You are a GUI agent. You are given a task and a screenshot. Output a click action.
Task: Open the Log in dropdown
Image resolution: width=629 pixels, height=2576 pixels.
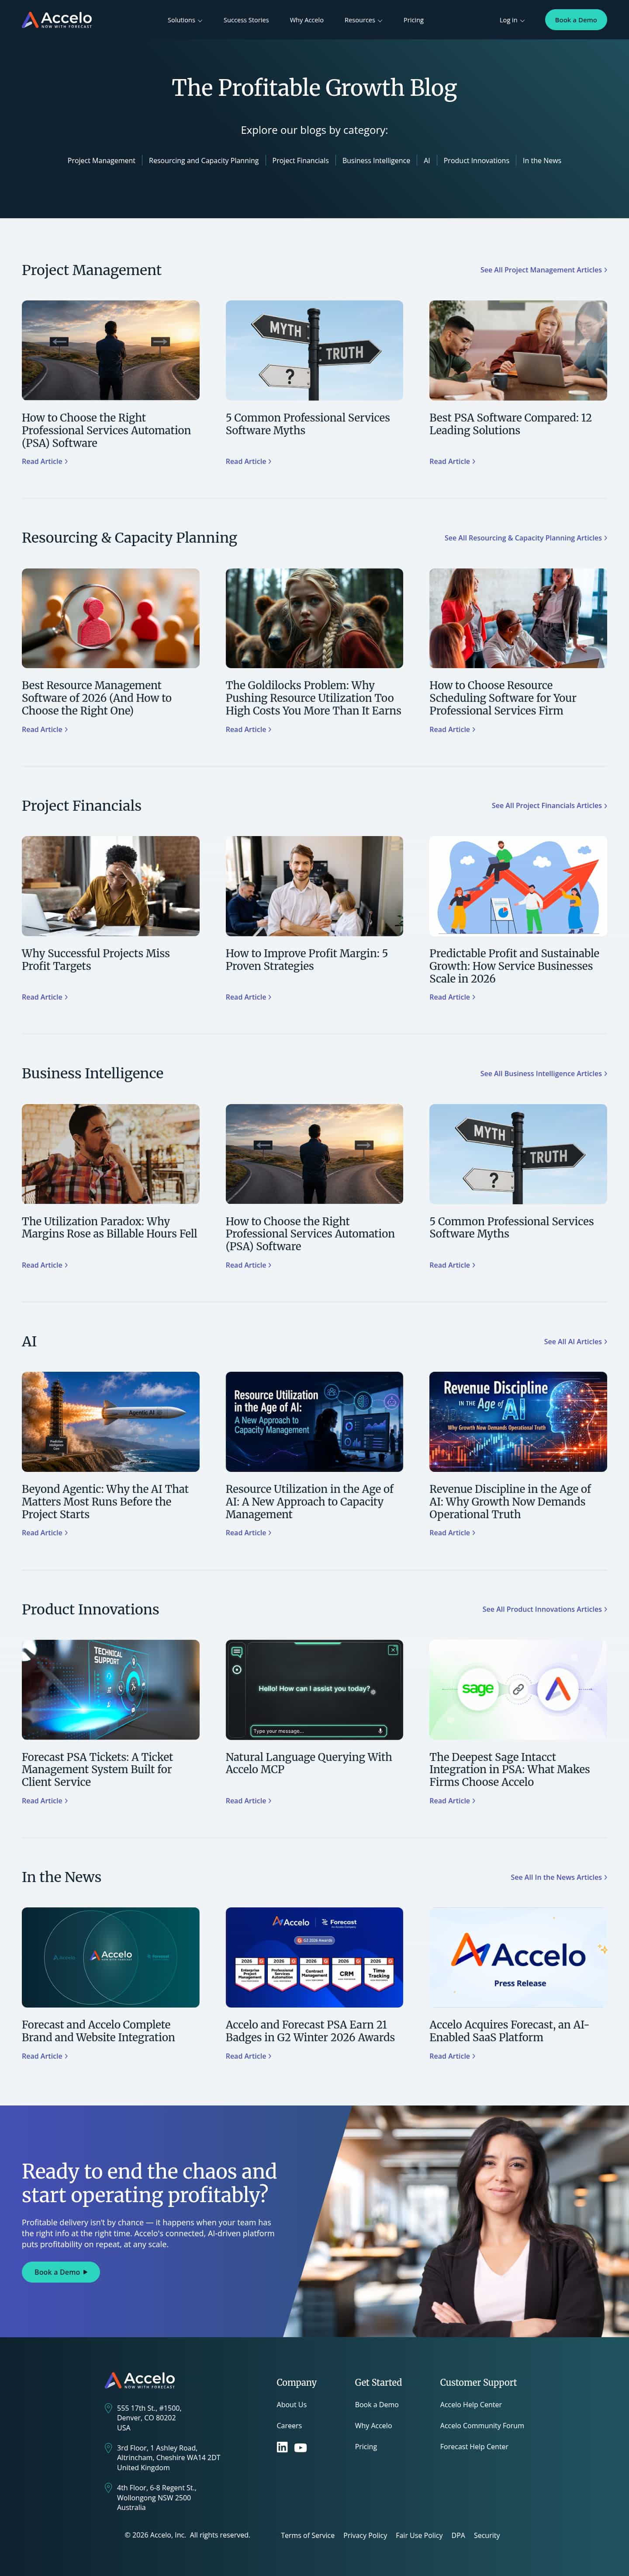pyautogui.click(x=512, y=20)
